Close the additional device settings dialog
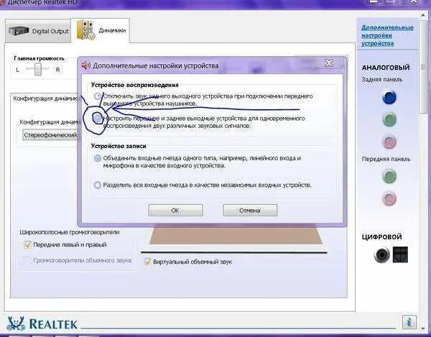 pyautogui.click(x=329, y=63)
